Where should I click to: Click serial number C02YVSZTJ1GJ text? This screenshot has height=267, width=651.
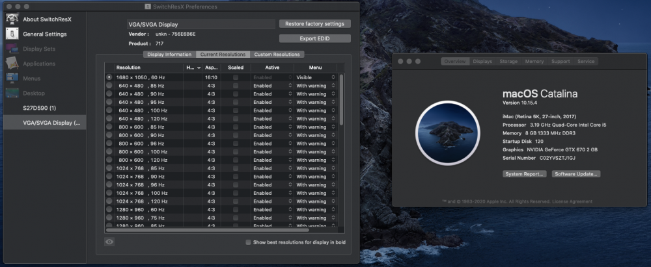[557, 158]
